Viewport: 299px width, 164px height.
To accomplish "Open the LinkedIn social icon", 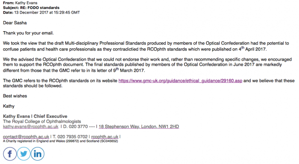I will click(x=38, y=154).
